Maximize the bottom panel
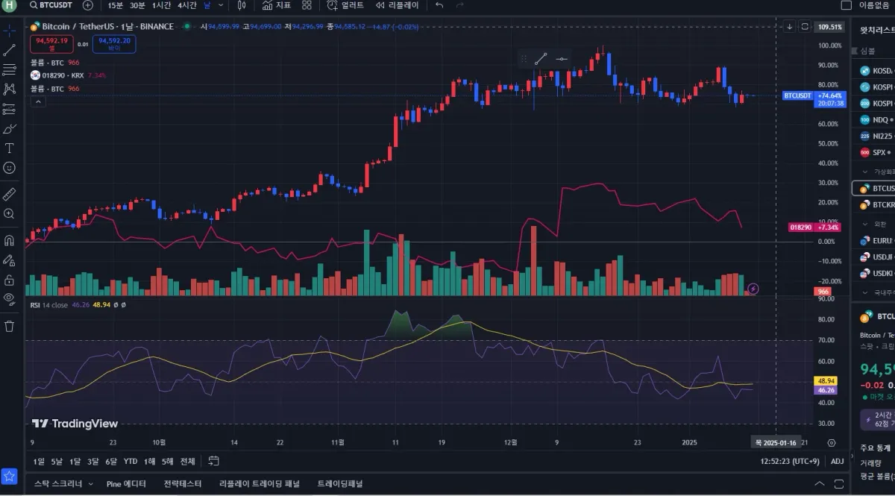This screenshot has height=496, width=895. (x=838, y=484)
